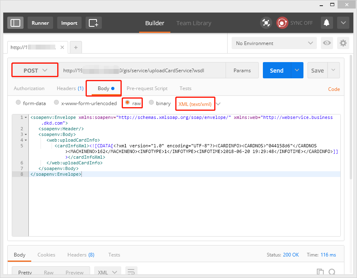Close the current request tab
This screenshot has width=357, height=278.
[x=62, y=47]
